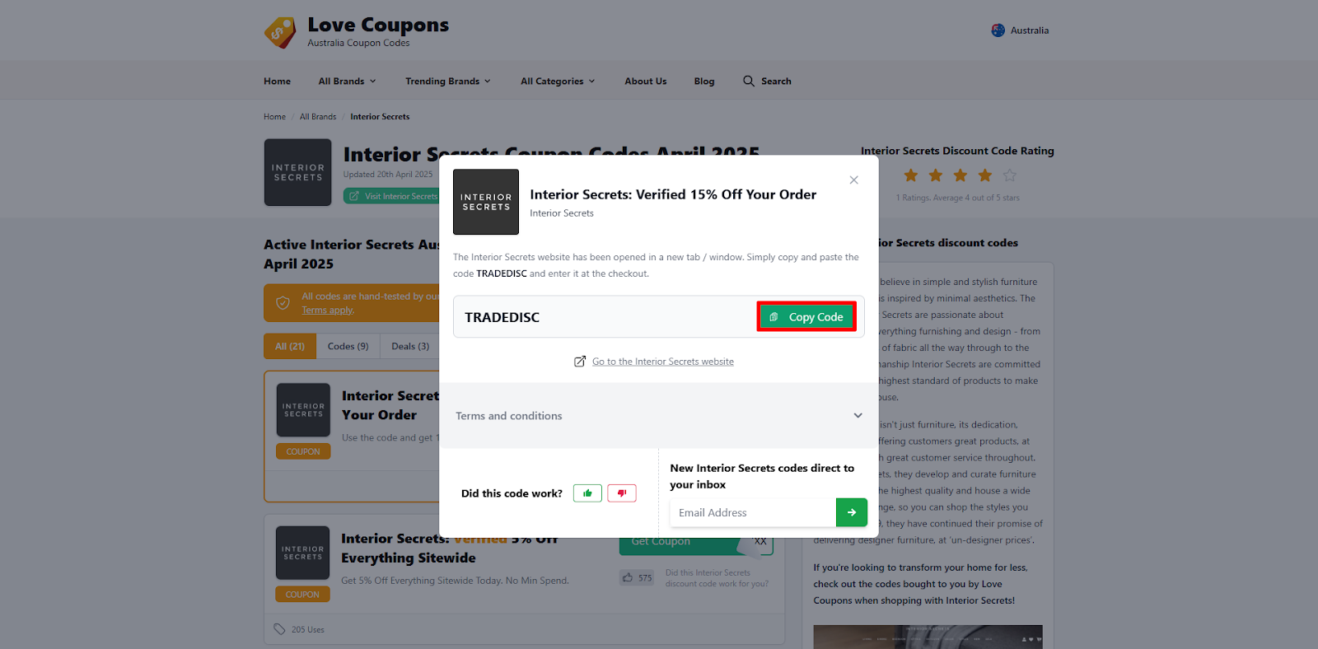Expand Trending Brands dropdown menu
This screenshot has width=1318, height=649.
(448, 82)
